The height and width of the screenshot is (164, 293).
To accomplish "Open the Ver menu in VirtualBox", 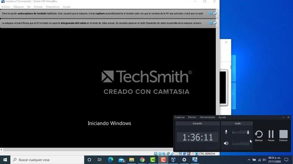I will [x=28, y=7].
